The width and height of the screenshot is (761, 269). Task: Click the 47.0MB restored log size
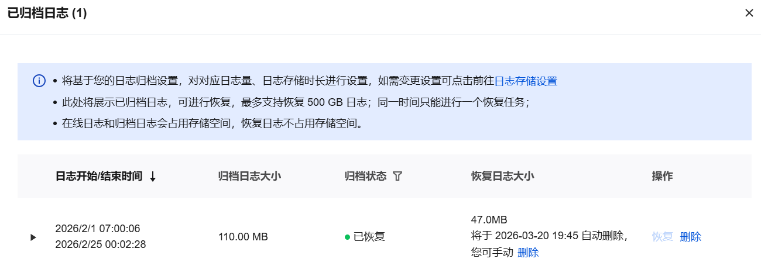pyautogui.click(x=489, y=220)
